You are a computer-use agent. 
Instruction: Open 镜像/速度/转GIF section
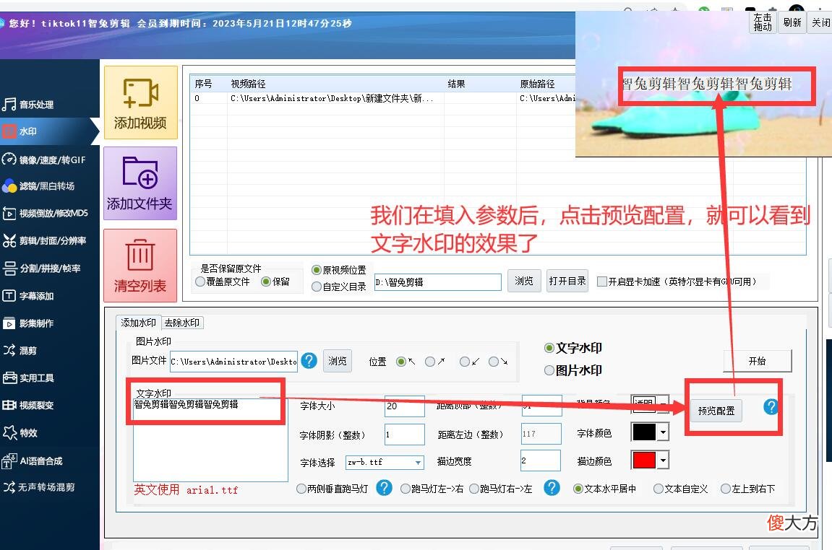tap(43, 160)
